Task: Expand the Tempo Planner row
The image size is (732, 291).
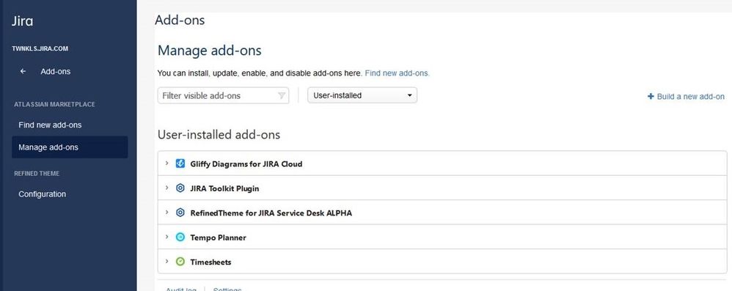Action: (x=166, y=237)
